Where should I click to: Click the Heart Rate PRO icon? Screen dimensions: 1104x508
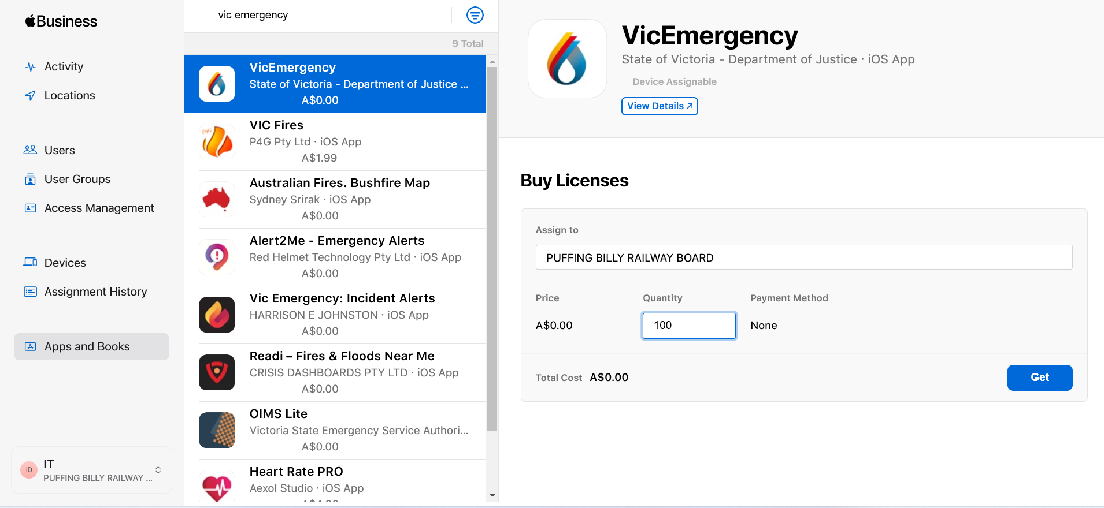[217, 487]
